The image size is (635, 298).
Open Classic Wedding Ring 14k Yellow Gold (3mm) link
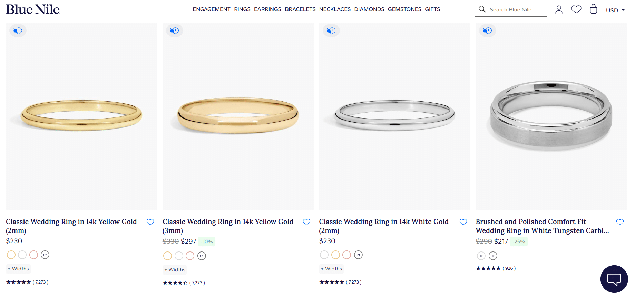coord(228,226)
